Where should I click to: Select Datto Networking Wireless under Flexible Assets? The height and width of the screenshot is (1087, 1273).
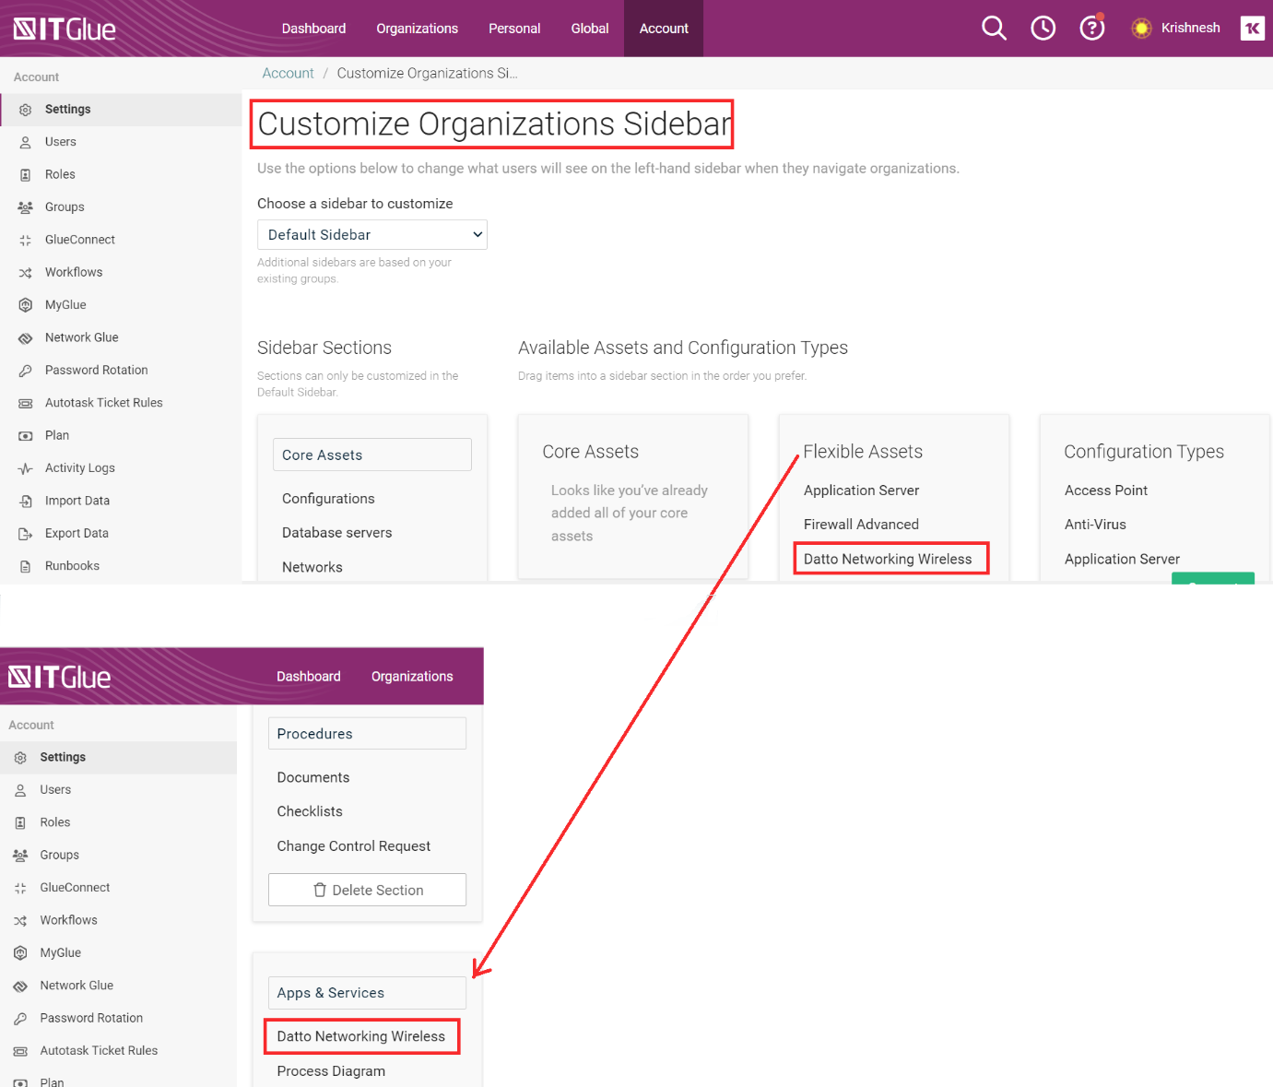(x=888, y=559)
